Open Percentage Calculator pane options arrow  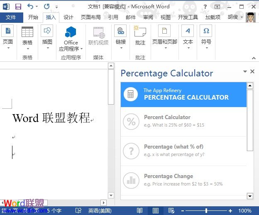coord(245,72)
